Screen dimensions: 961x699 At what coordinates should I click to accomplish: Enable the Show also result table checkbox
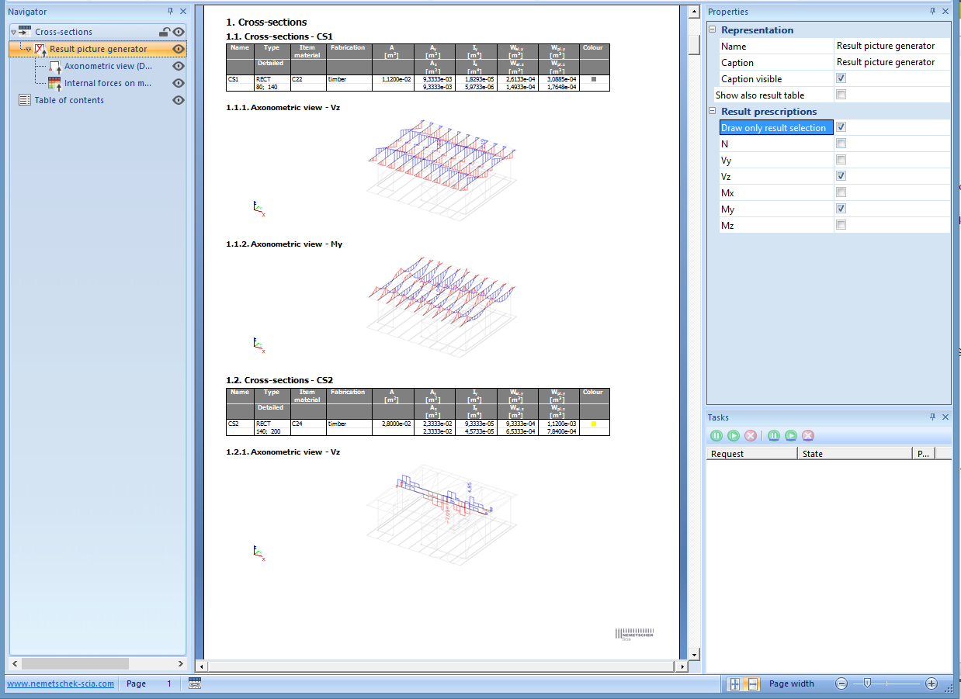tap(841, 95)
